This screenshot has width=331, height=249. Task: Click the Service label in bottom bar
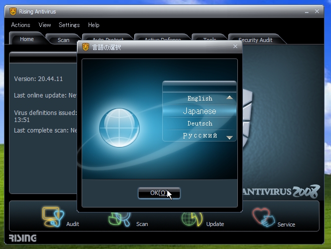pos(286,224)
